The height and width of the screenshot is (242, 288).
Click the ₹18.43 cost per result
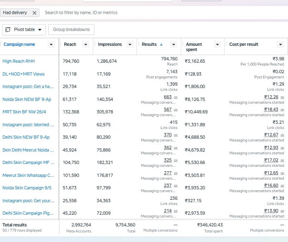(271, 109)
